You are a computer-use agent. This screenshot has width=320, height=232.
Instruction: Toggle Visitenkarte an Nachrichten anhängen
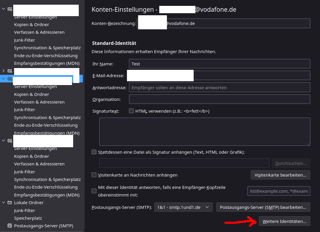(94, 175)
